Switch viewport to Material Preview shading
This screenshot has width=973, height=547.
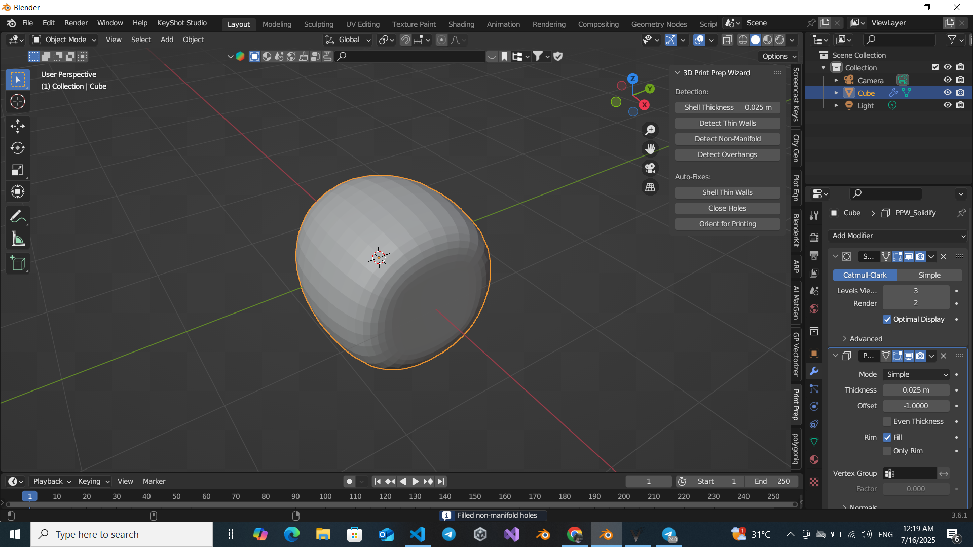pos(768,40)
